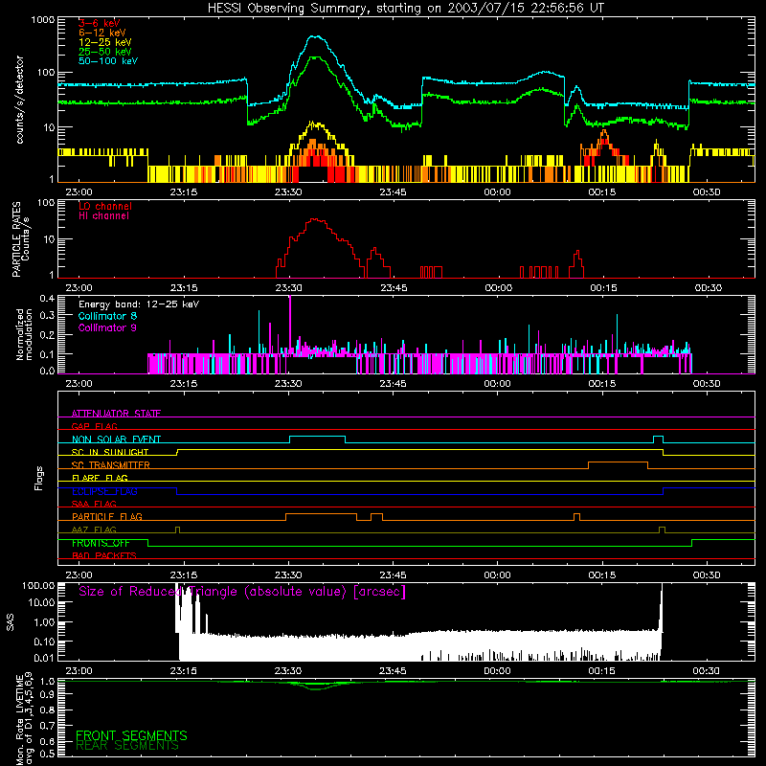Click the 'Size of Reduced Triangle' caption
Viewport: 766px width, 766px height.
242,592
